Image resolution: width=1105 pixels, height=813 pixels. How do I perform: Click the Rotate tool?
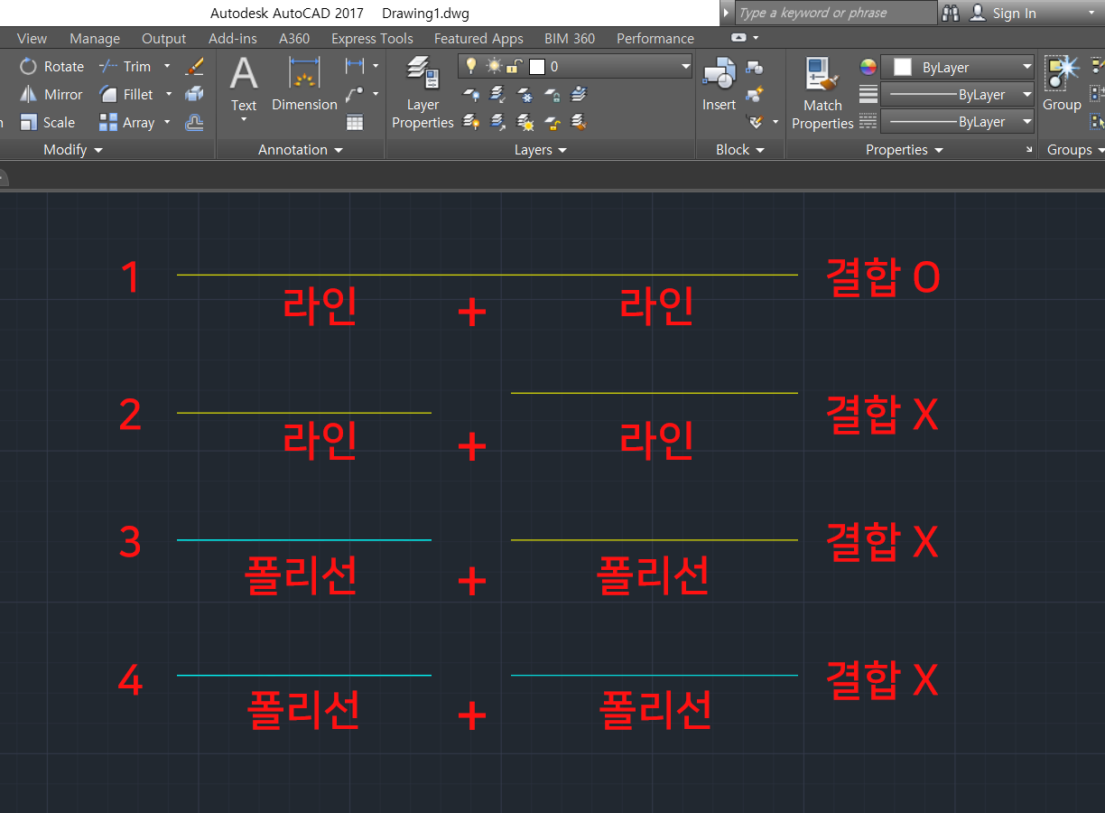tap(52, 66)
